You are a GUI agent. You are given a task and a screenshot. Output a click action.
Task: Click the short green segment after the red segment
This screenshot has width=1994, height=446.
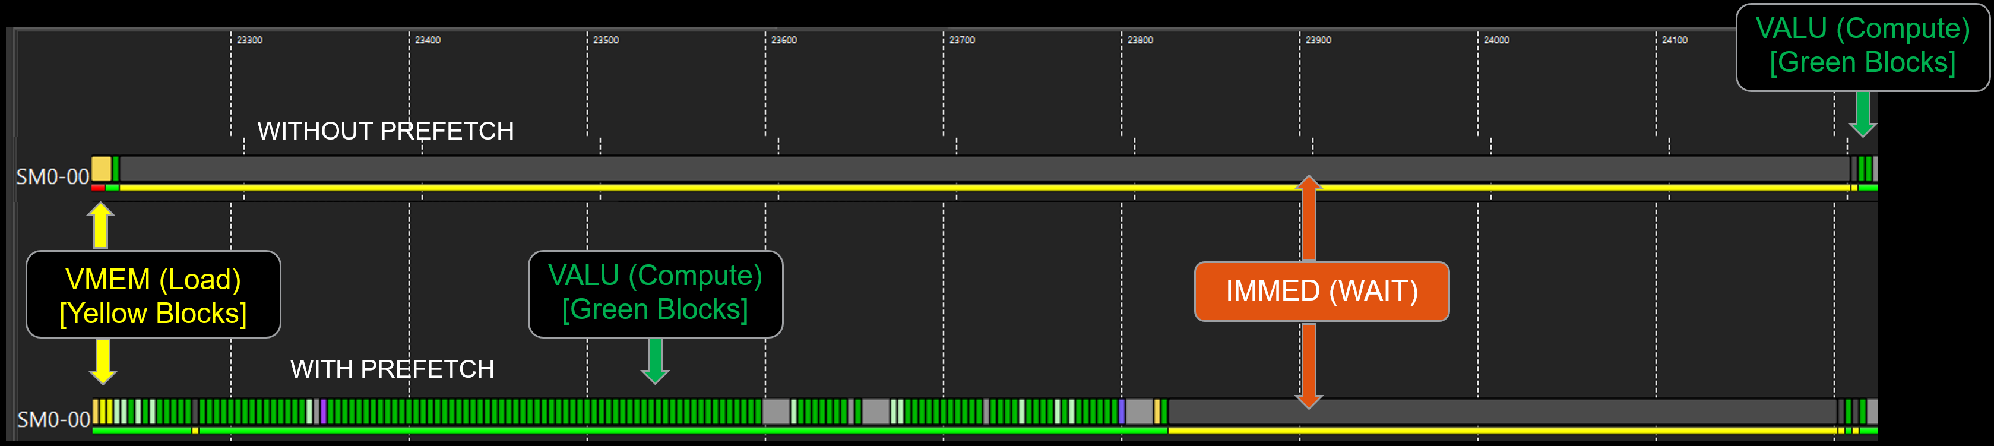tap(112, 188)
